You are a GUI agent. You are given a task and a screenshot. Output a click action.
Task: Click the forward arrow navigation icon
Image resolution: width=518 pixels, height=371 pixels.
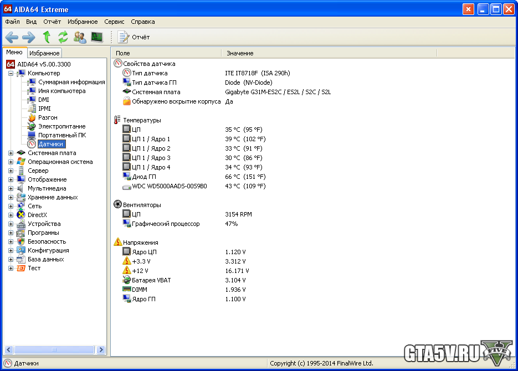pyautogui.click(x=29, y=37)
